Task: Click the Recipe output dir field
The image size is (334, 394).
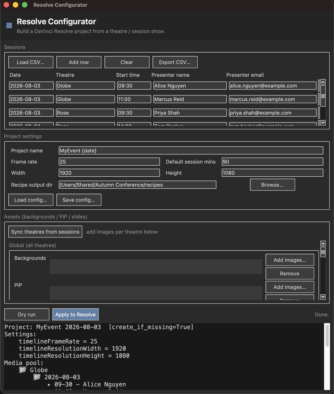Action: (137, 185)
